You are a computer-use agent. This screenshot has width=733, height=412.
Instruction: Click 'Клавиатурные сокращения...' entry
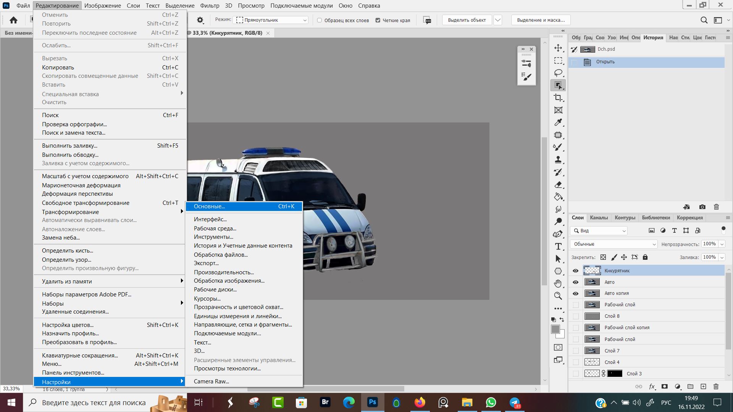[109, 356]
